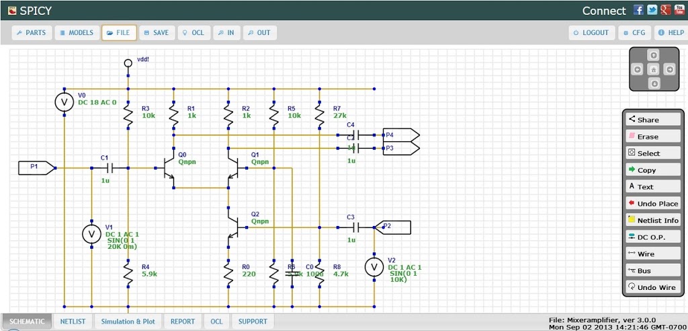Open the MODELS menu

[75, 32]
